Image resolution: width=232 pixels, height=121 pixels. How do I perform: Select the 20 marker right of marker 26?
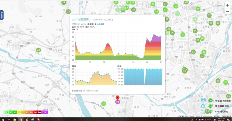183,35
